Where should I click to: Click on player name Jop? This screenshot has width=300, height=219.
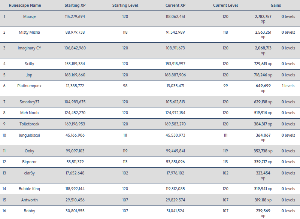pos(29,75)
